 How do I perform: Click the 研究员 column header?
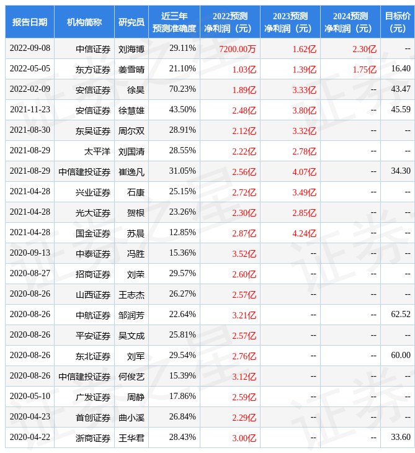tap(132, 22)
